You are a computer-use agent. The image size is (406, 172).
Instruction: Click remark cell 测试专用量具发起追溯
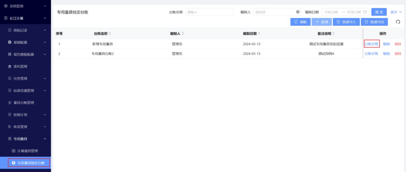pos(326,44)
